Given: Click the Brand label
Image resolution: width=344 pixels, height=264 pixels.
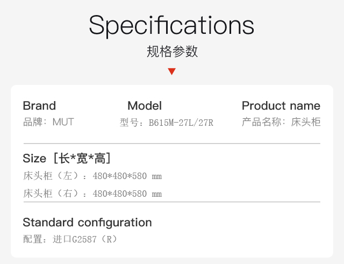Looking at the screenshot, I should pyautogui.click(x=39, y=105).
